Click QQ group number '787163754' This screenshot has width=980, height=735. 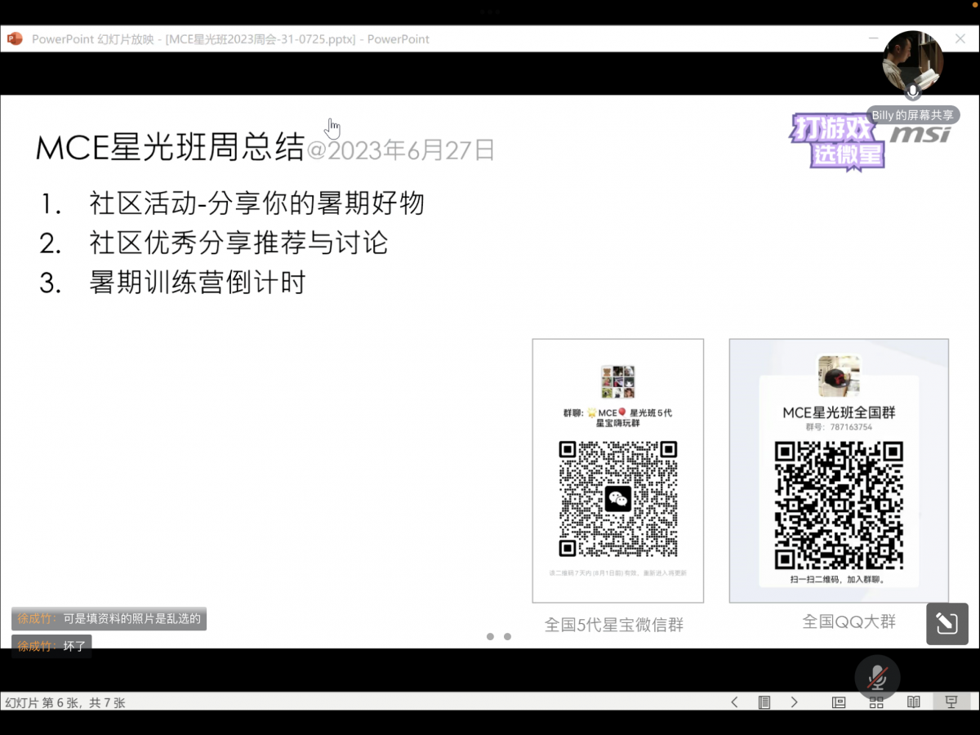(850, 427)
